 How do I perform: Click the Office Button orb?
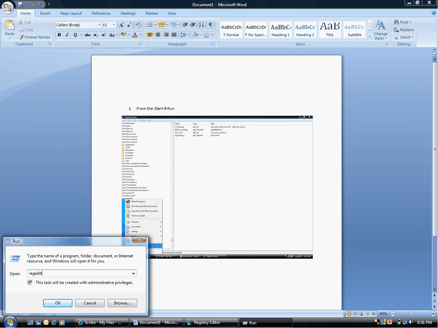(8, 7)
